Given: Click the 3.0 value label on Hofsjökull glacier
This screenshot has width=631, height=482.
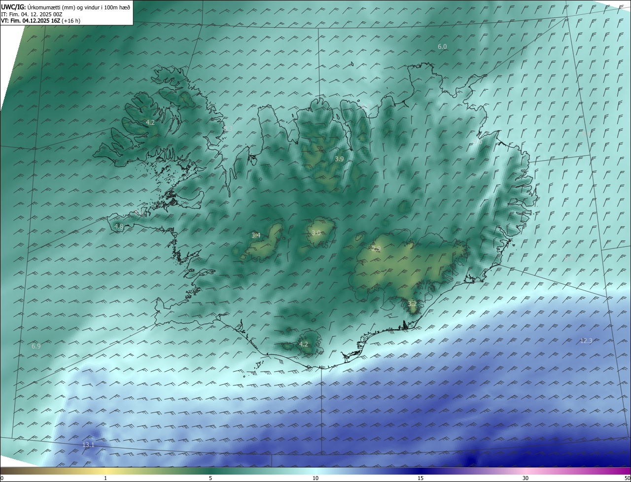Looking at the screenshot, I should point(316,233).
